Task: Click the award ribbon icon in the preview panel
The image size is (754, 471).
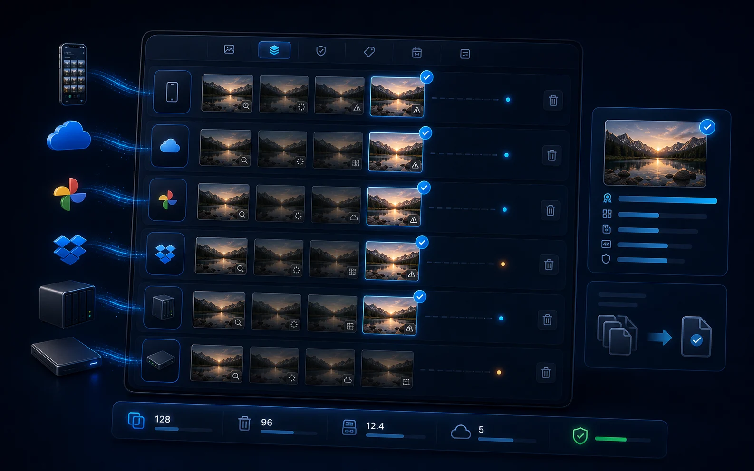Action: click(607, 198)
